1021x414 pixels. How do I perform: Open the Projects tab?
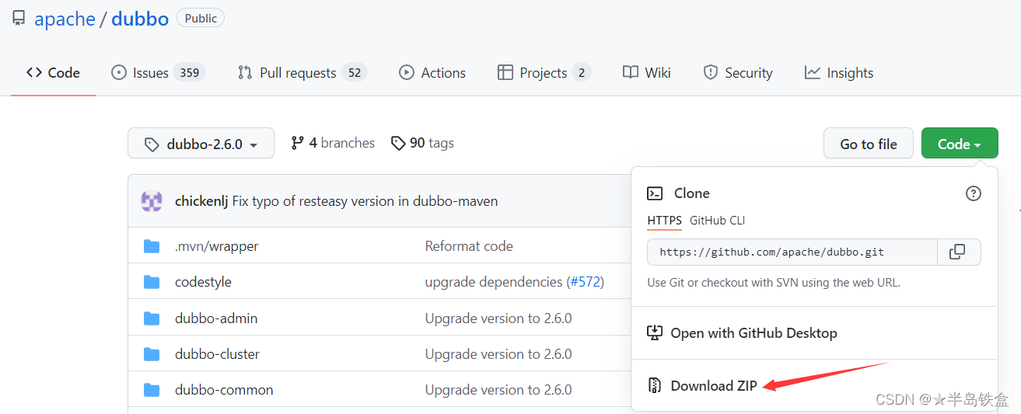point(544,73)
